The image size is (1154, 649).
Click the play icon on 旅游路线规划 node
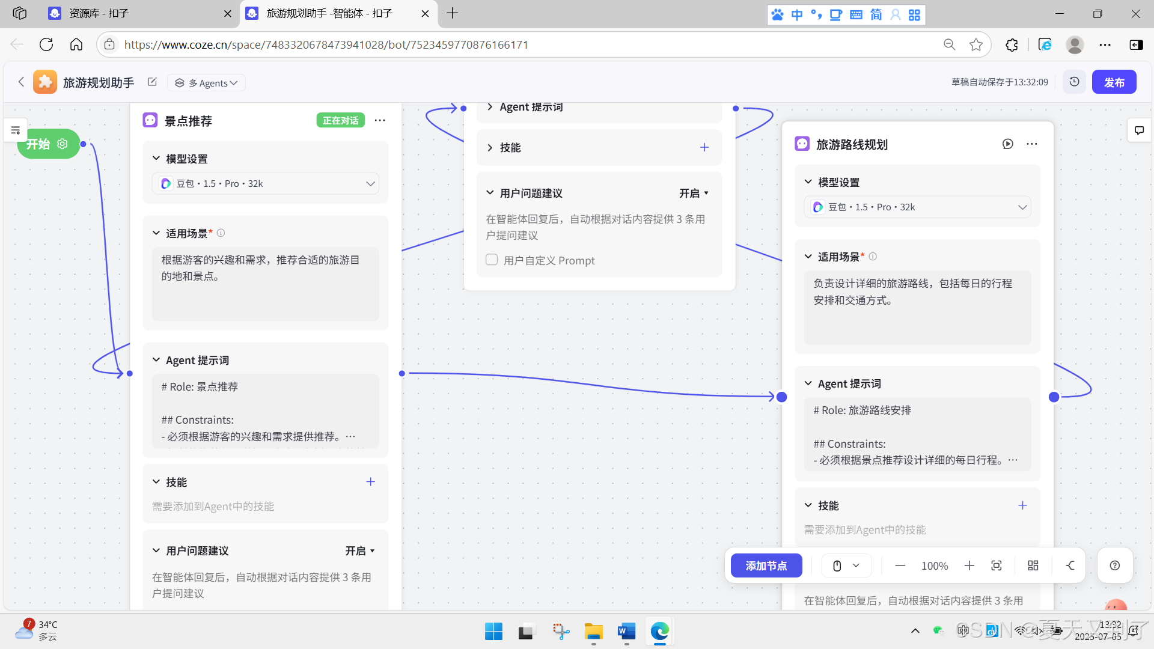tap(1008, 144)
